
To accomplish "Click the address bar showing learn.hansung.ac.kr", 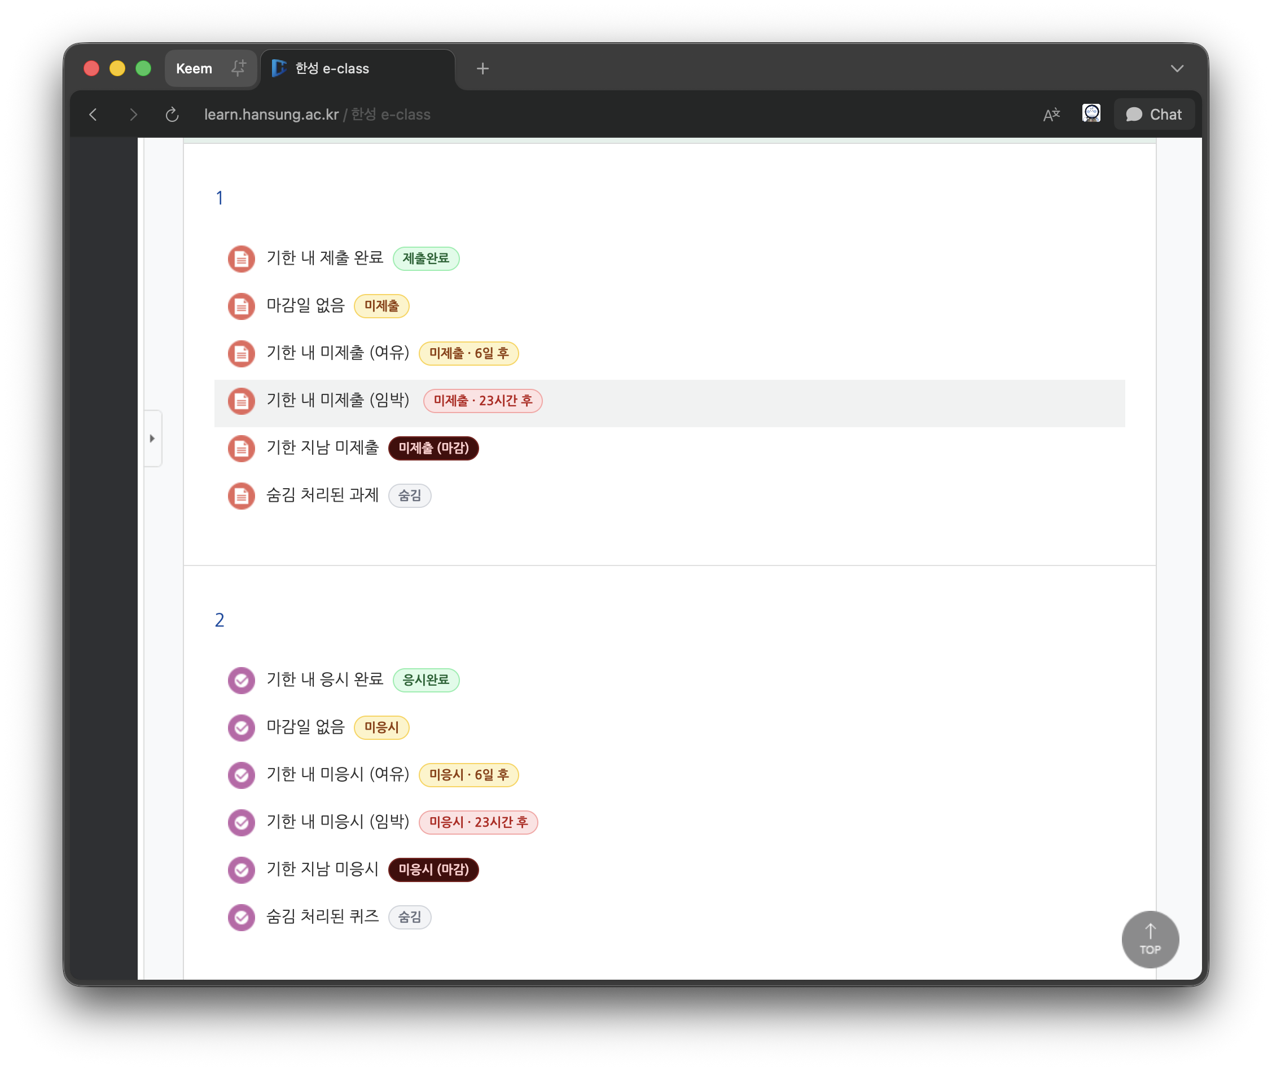I will click(271, 115).
